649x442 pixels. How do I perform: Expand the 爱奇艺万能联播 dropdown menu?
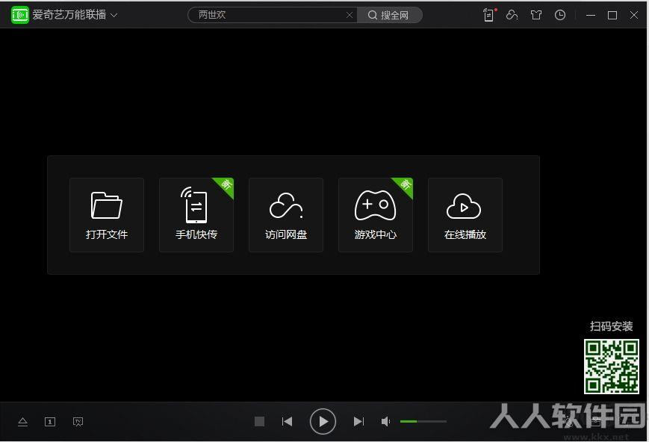click(114, 16)
